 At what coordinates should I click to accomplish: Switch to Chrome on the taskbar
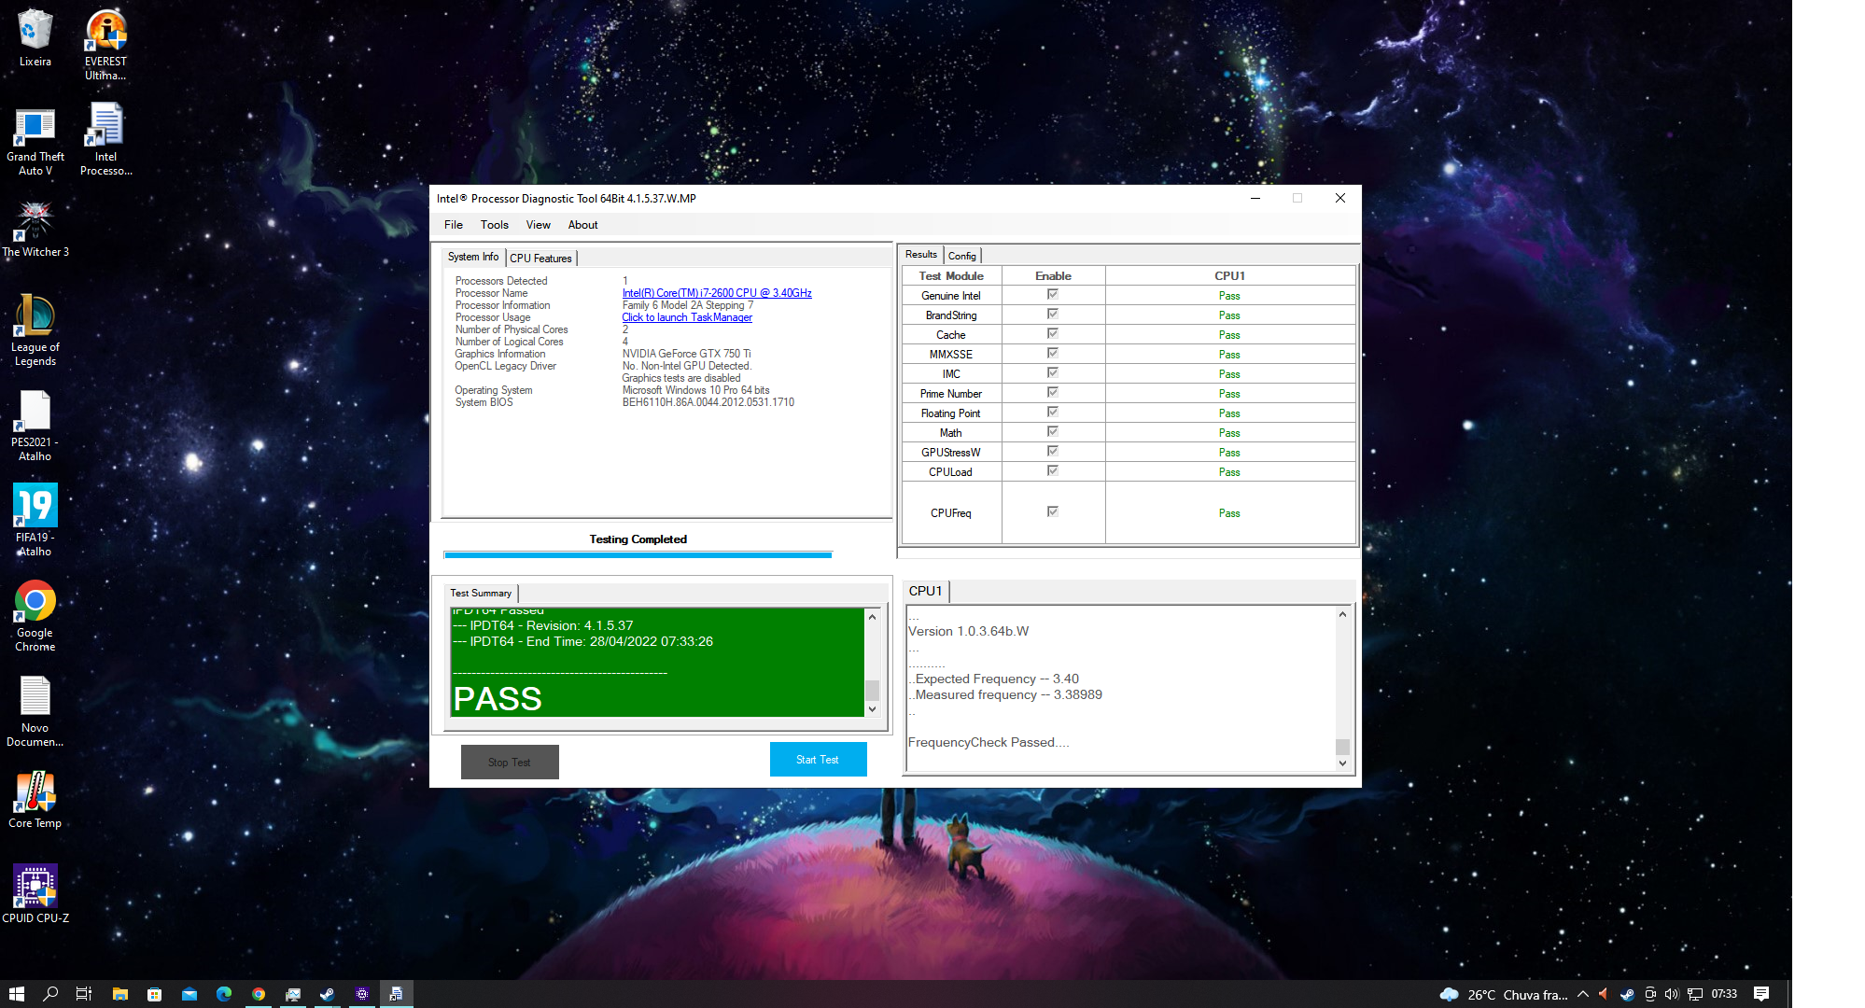tap(259, 994)
